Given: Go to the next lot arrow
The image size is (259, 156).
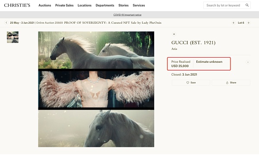Looking at the screenshot, I should tap(249, 23).
